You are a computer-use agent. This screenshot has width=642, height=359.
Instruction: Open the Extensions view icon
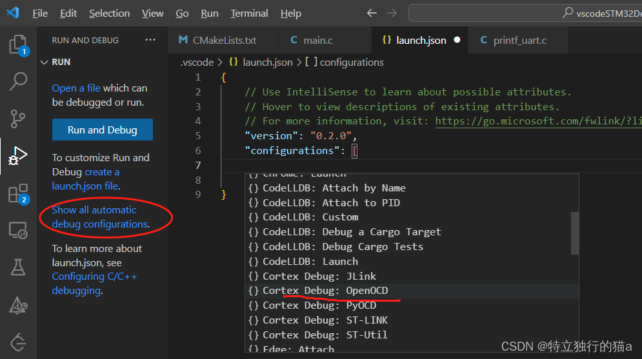click(18, 193)
